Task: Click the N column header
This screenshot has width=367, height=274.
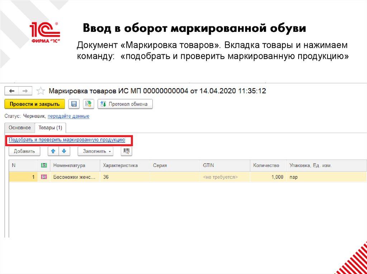Action: coord(23,165)
